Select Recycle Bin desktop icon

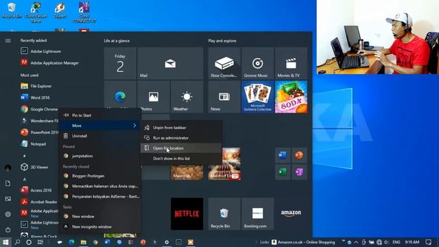12,10
